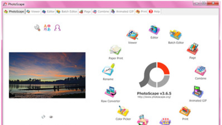Switch to the Animated GIF tab
This screenshot has height=125, width=222.
click(x=122, y=12)
